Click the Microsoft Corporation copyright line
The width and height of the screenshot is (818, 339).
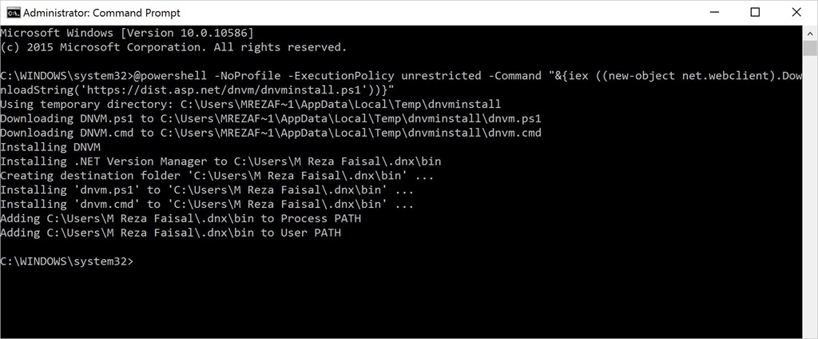(x=173, y=47)
